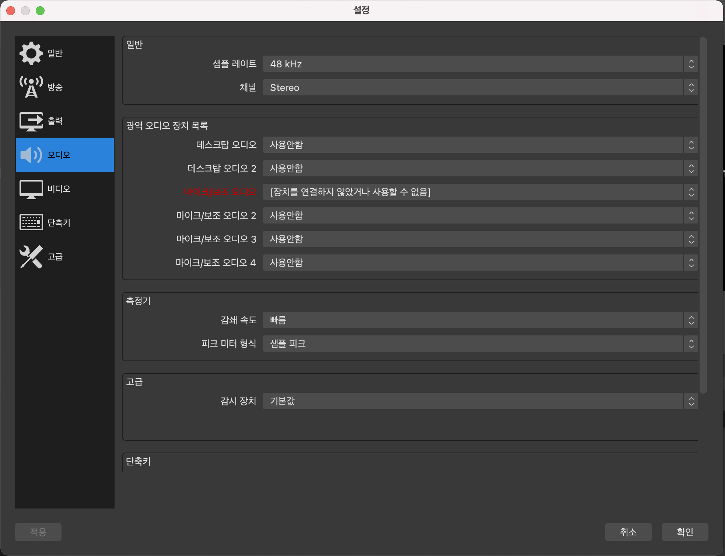
Task: Go to the 단축키 tab label
Action: point(59,223)
